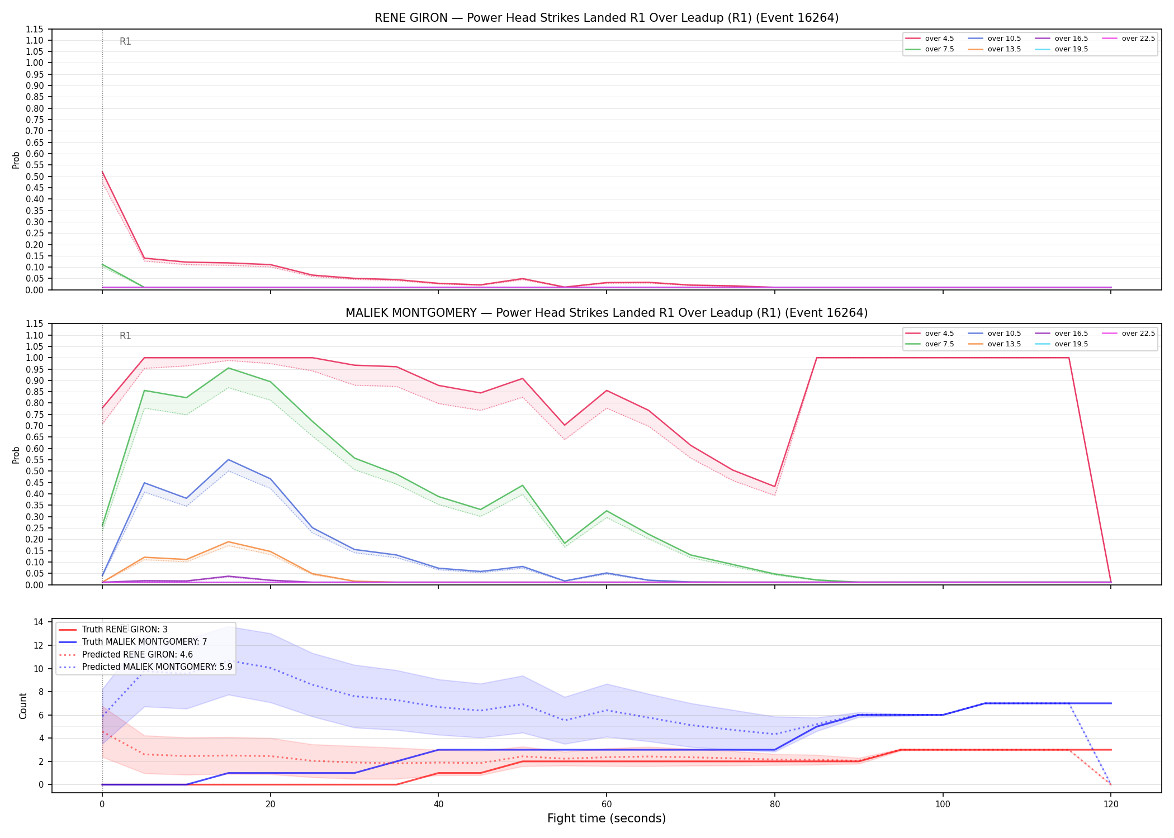Click the x-axis tick label '20'
This screenshot has width=1174, height=838.
(x=271, y=804)
